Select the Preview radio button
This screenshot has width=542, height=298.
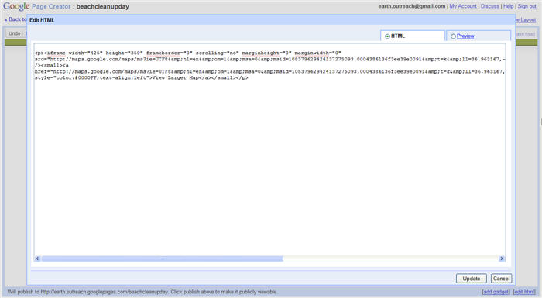click(453, 36)
